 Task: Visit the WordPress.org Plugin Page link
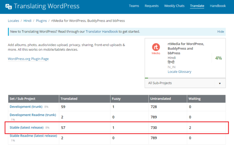(28, 59)
